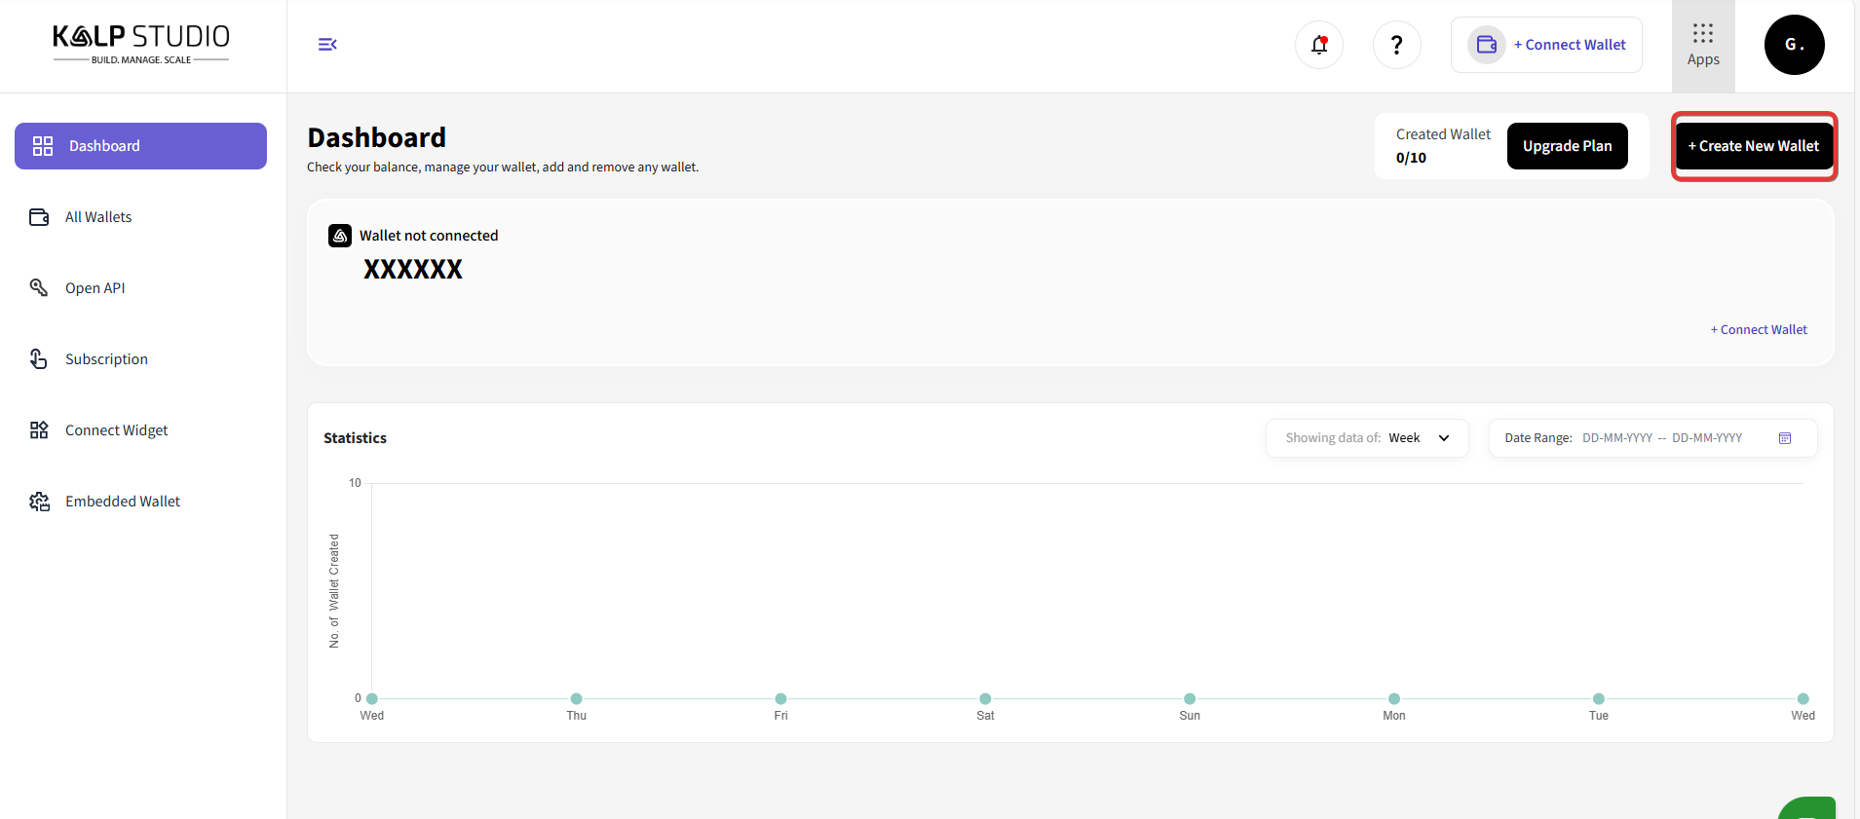Click Connect Wallet link in wallet card

pyautogui.click(x=1758, y=330)
